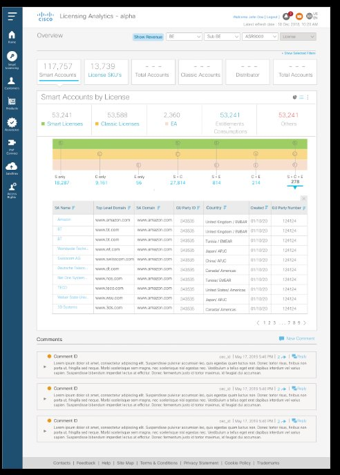Click the globe language icon
340x475 pixels.
[x=309, y=16]
